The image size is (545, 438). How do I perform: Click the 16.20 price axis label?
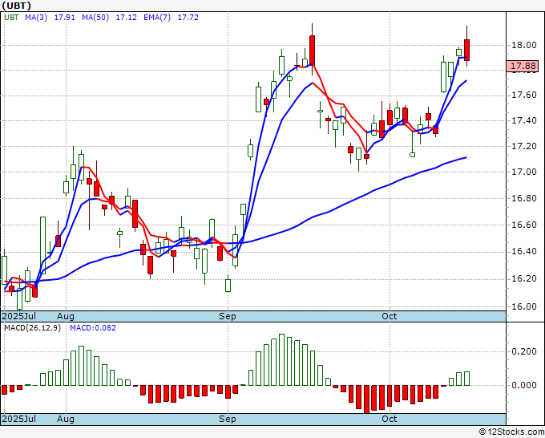pyautogui.click(x=524, y=278)
